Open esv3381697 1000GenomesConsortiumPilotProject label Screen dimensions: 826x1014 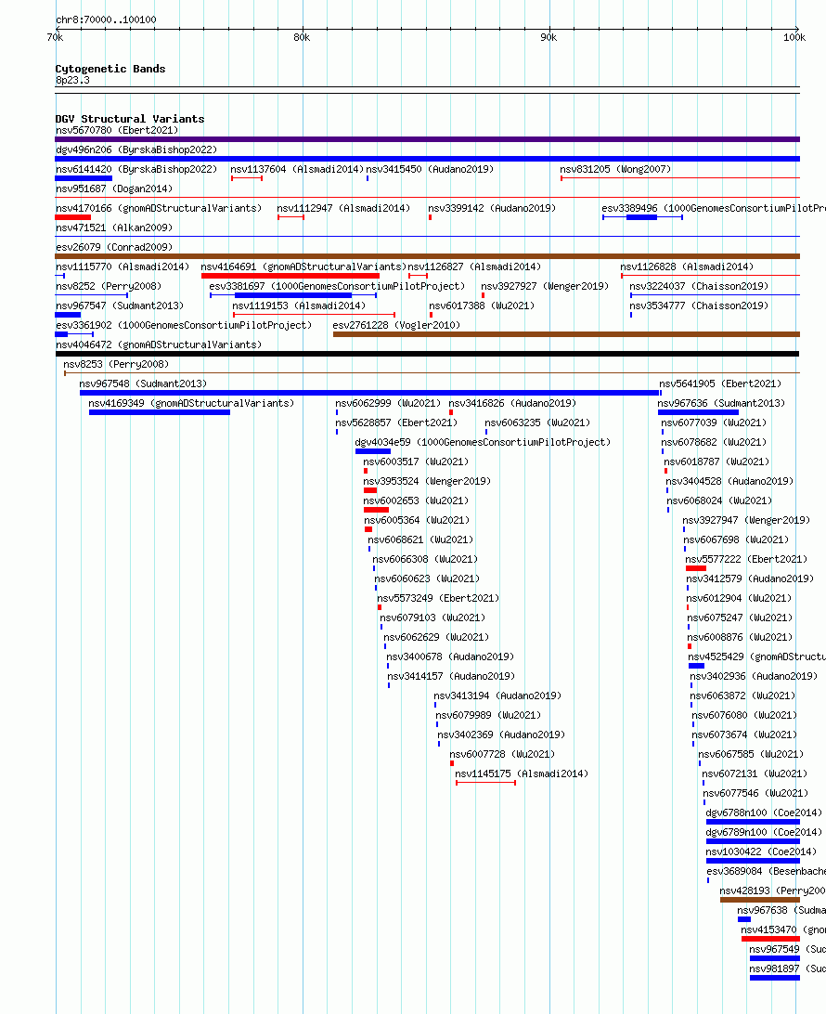(x=337, y=286)
